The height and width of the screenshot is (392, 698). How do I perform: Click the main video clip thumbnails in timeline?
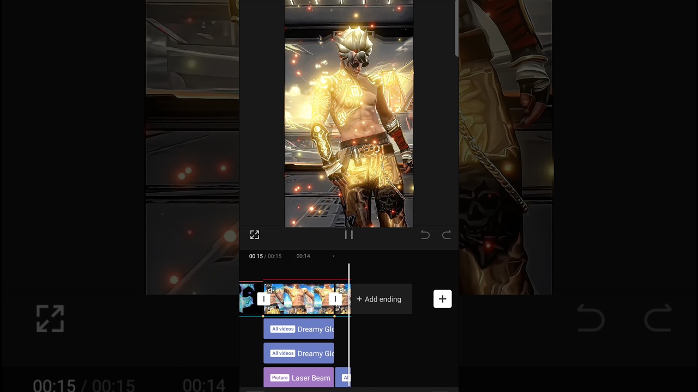pos(299,299)
